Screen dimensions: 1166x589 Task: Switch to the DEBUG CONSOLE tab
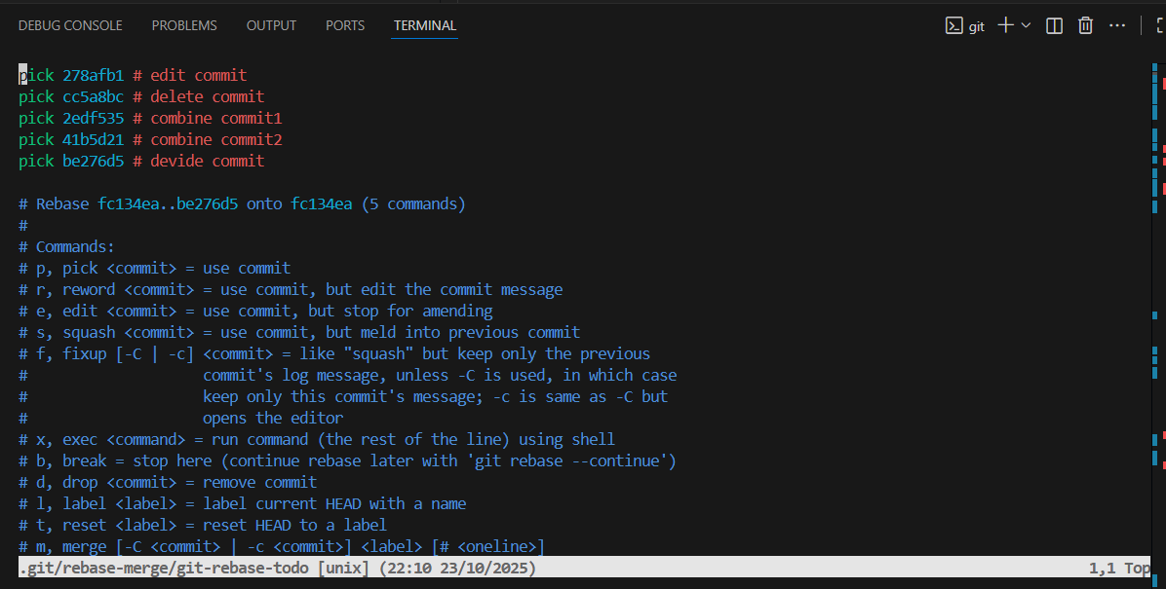tap(70, 25)
